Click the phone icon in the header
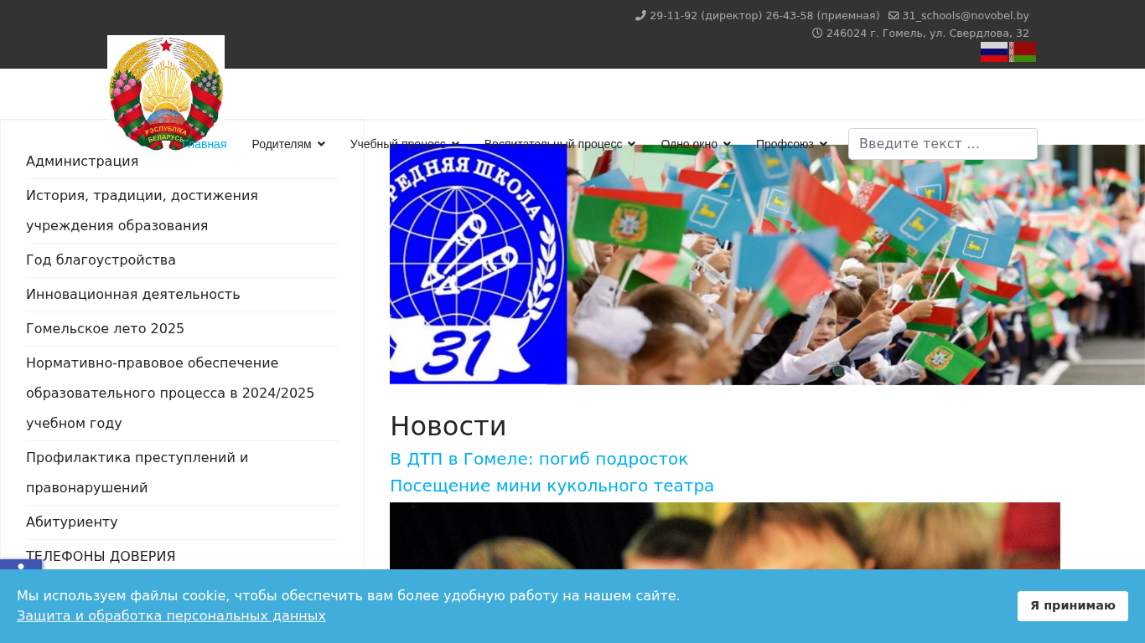Image resolution: width=1145 pixels, height=643 pixels. point(640,15)
